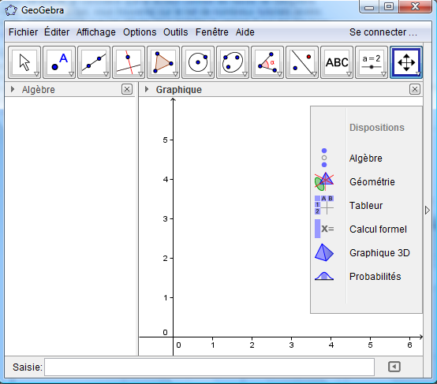The width and height of the screenshot is (437, 384).
Task: Close the Algèbre panel
Action: (127, 89)
